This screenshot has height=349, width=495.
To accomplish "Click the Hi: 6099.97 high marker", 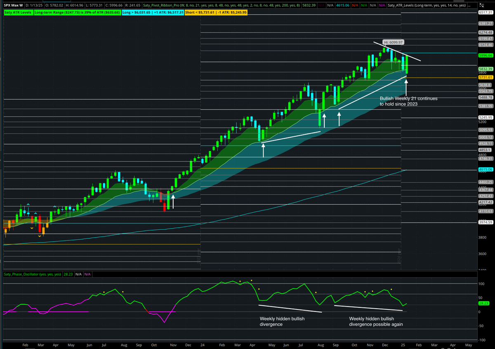I will 394,42.
